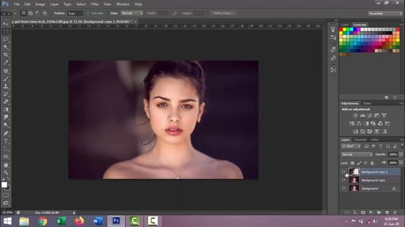
Task: Delete layer using the trash icon
Action: [395, 212]
